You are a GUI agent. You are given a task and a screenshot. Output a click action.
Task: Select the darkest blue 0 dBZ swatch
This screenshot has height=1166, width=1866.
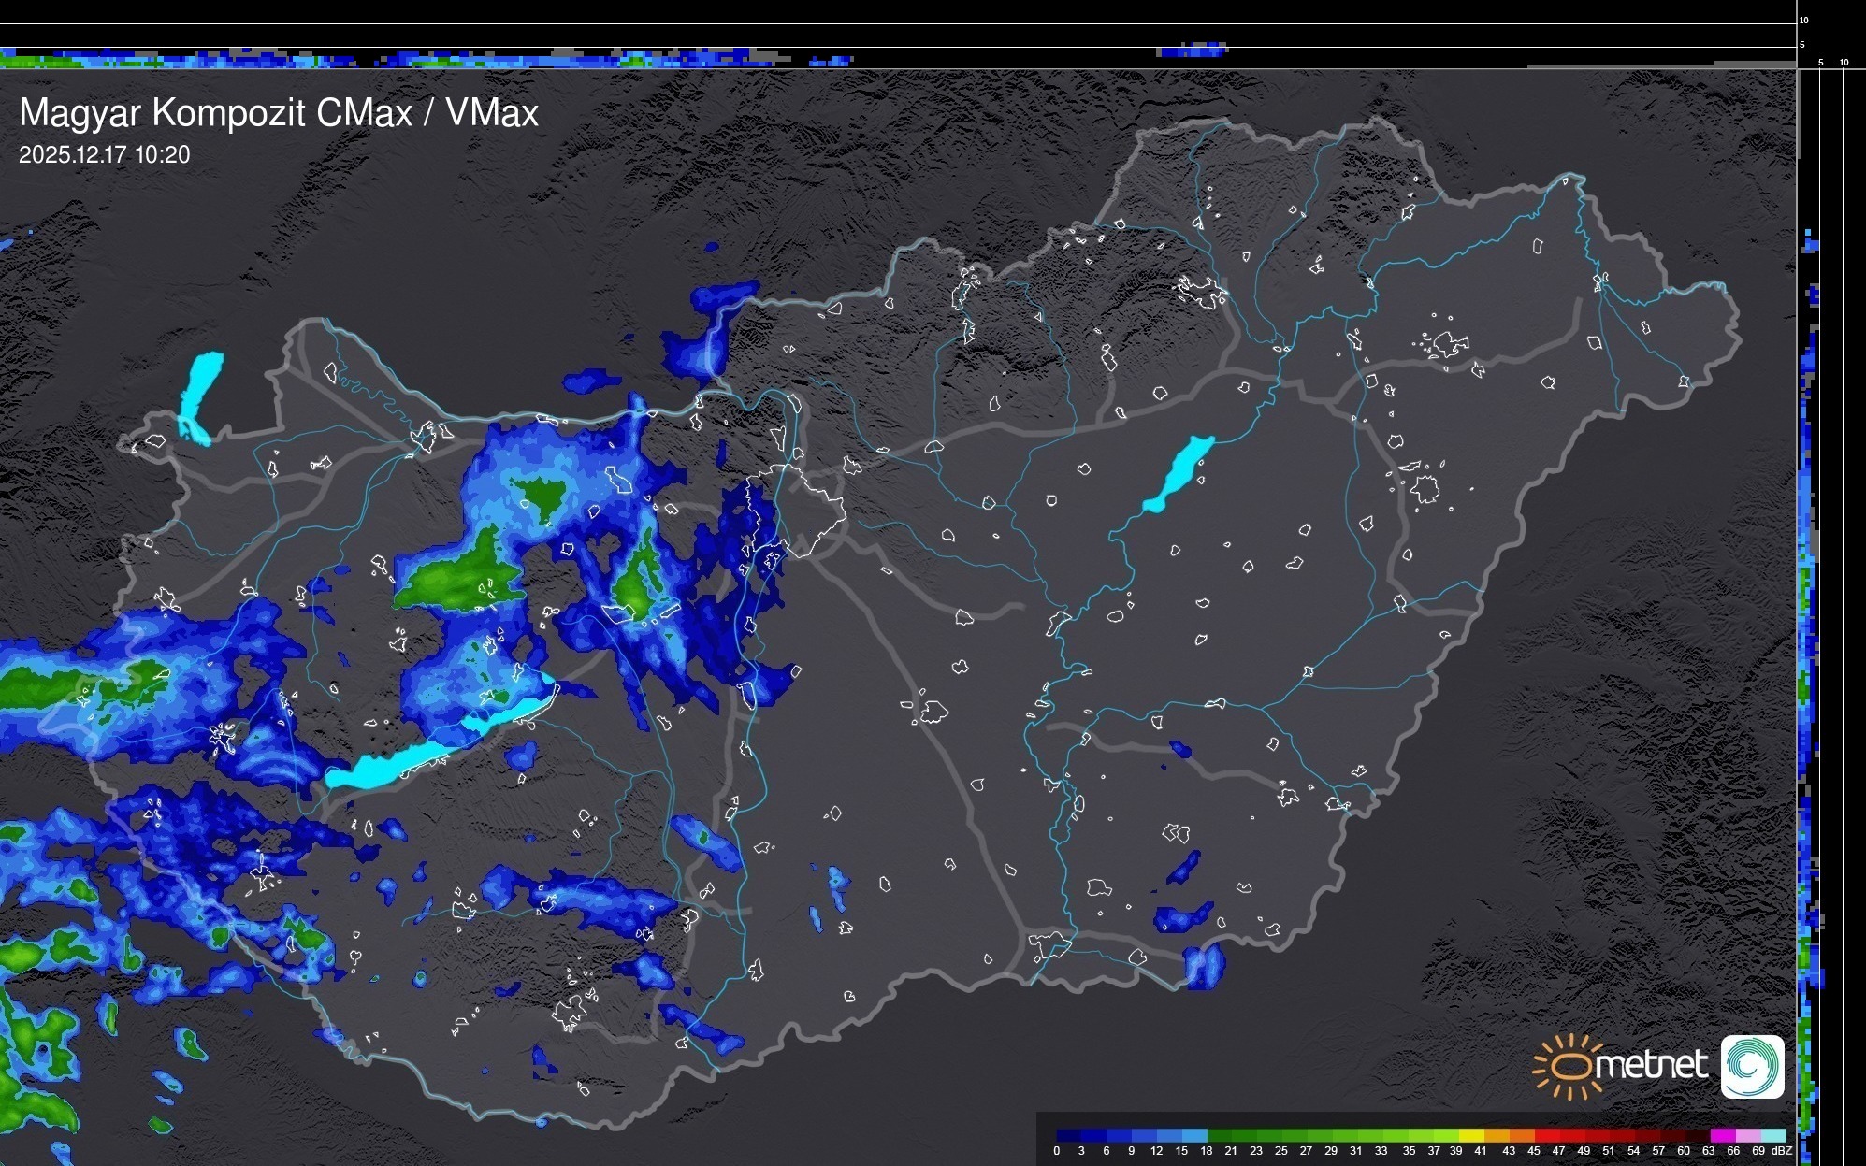[1069, 1135]
